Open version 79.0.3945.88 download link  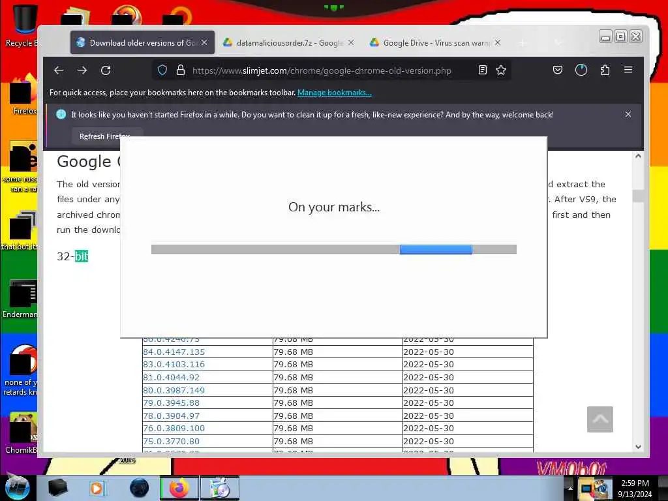click(x=172, y=402)
